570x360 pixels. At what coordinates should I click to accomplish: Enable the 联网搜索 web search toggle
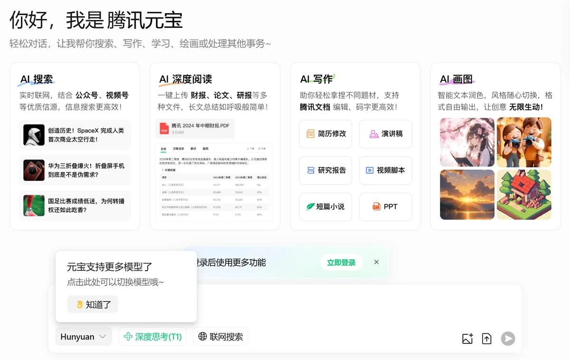220,337
